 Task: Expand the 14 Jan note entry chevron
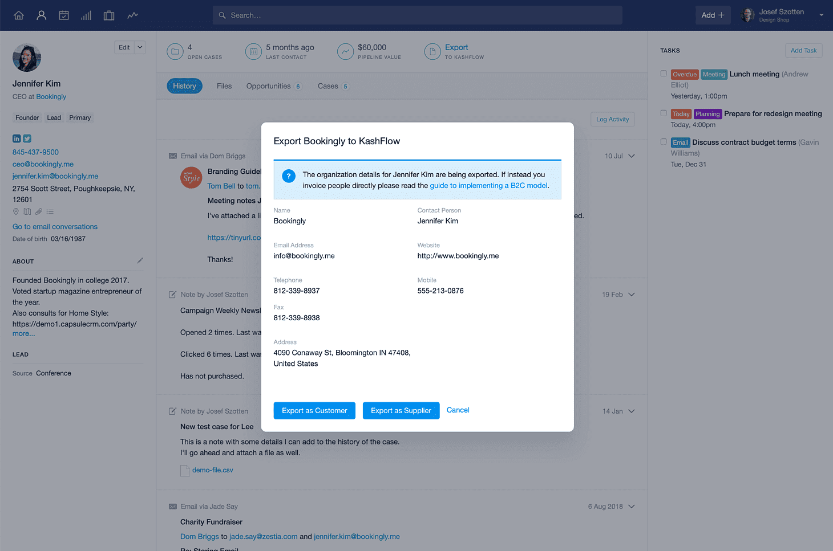click(x=632, y=411)
